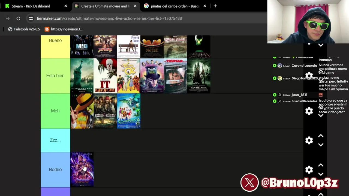
Task: Switch to the piratas del caribe orden tab
Action: click(x=175, y=6)
